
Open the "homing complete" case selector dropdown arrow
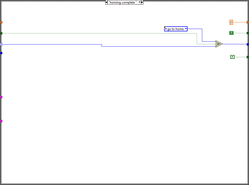click(139, 2)
